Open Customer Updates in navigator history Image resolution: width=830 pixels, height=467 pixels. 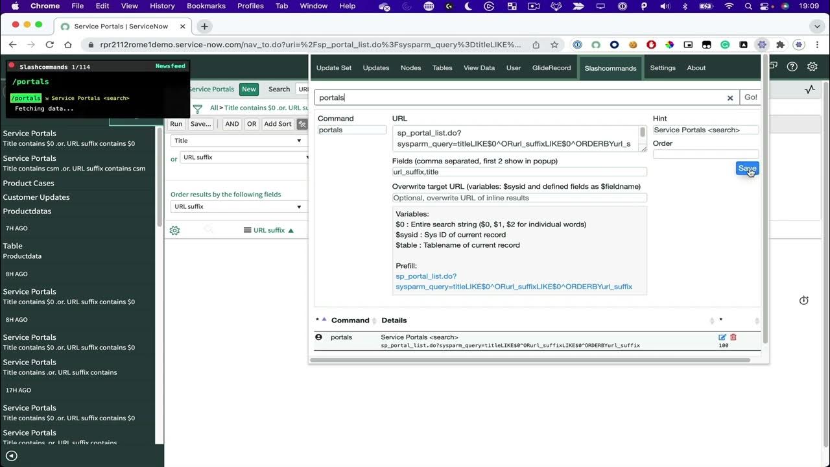(x=36, y=197)
